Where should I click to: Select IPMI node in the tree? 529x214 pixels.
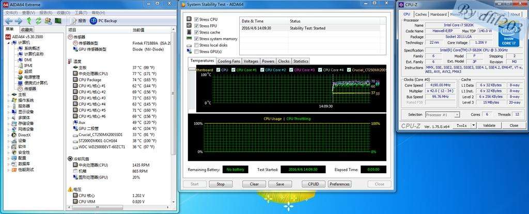(25, 65)
